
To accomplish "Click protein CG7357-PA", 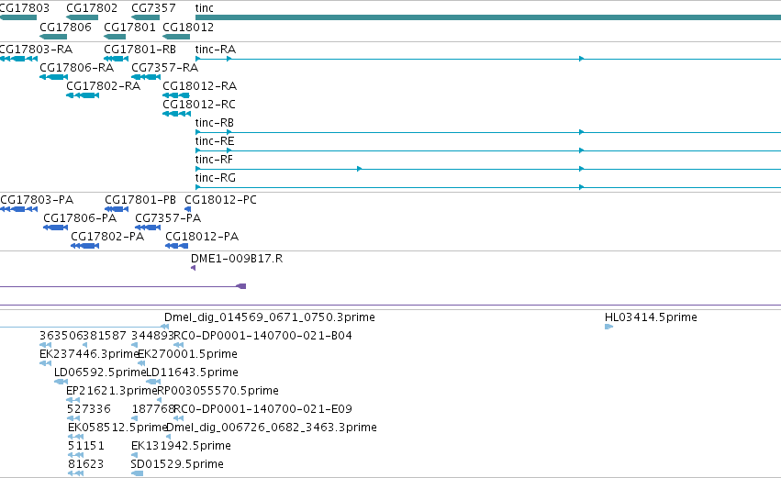I will (168, 218).
